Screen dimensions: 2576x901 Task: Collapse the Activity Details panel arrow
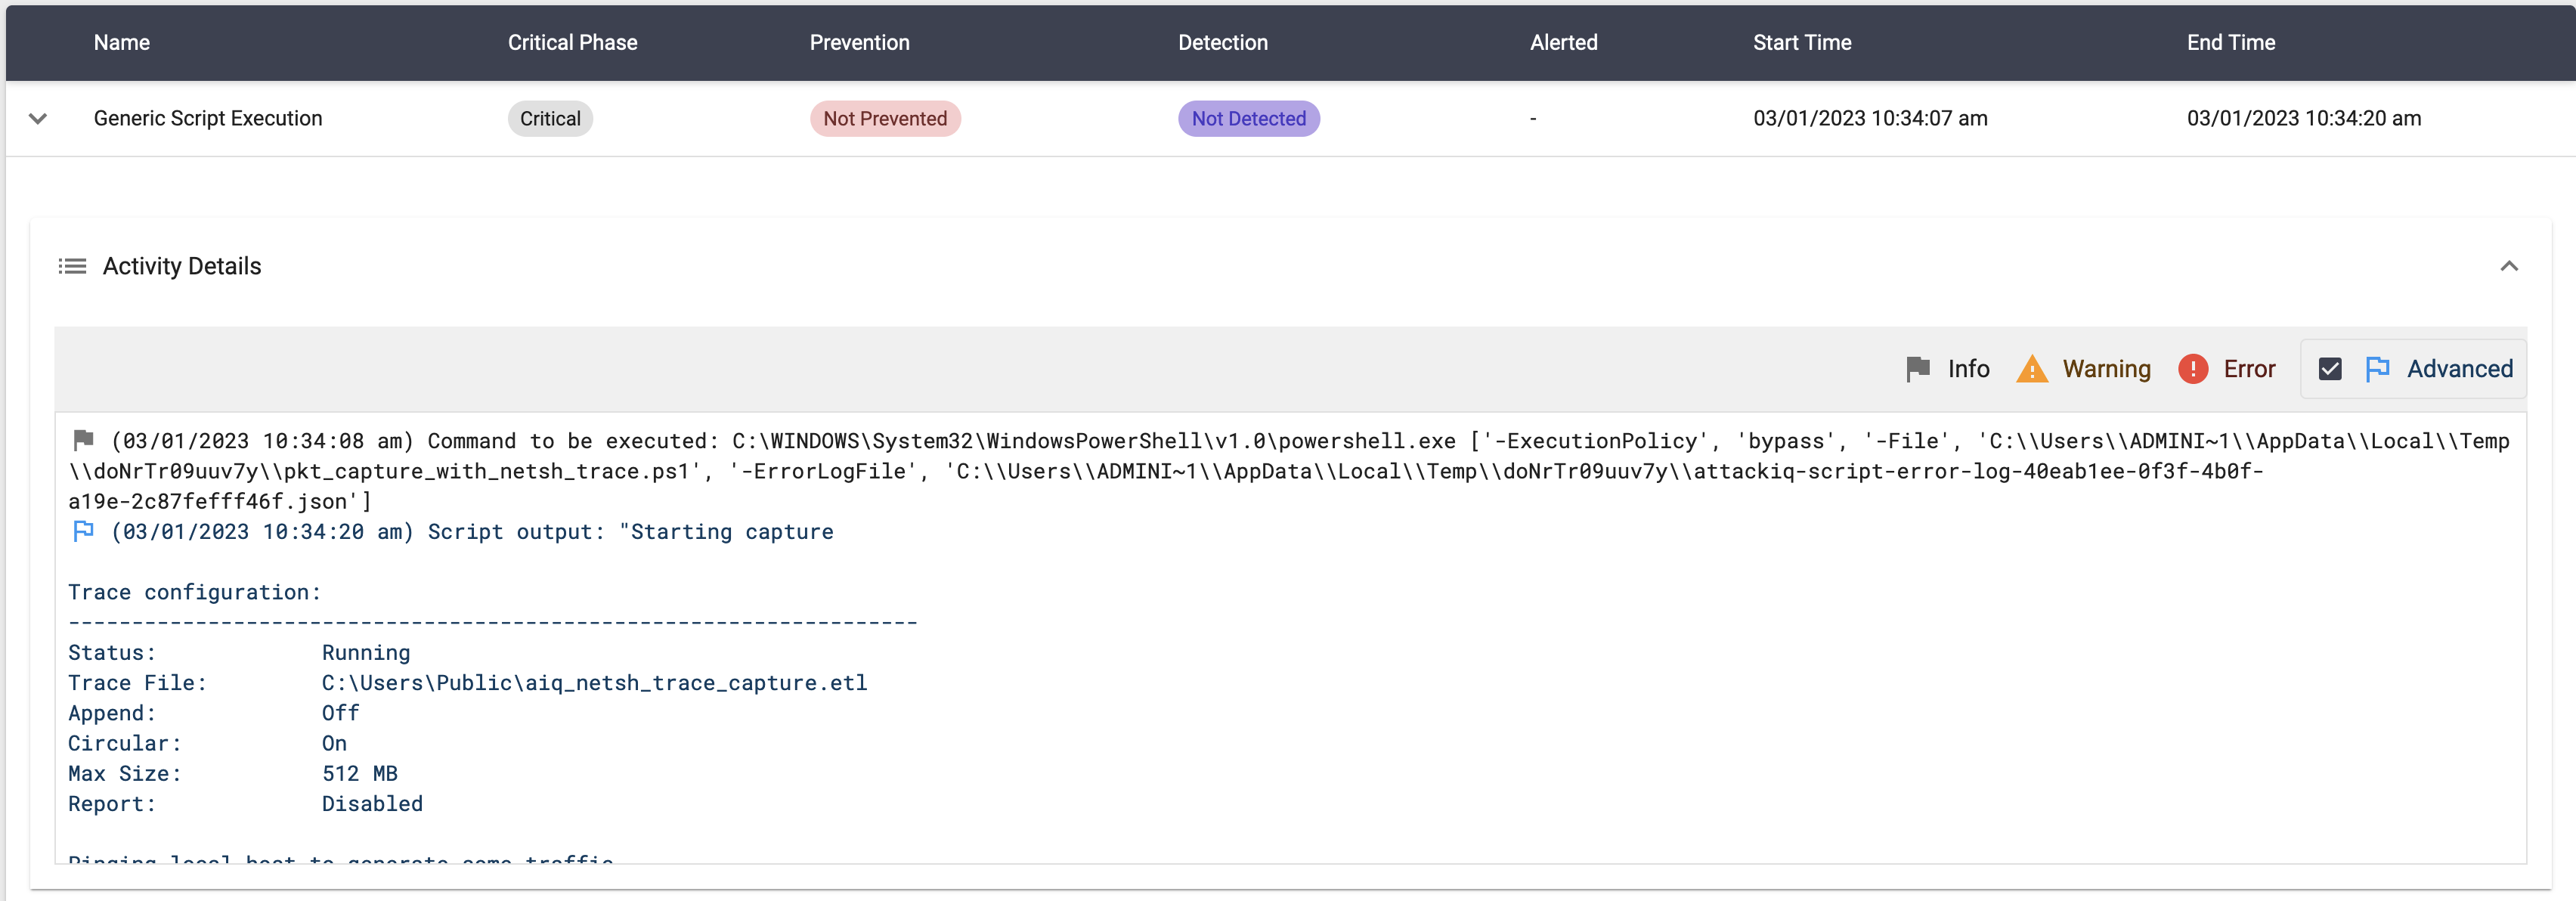(2508, 266)
